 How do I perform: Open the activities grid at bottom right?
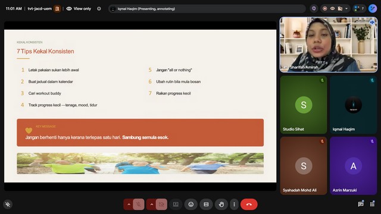(372, 204)
